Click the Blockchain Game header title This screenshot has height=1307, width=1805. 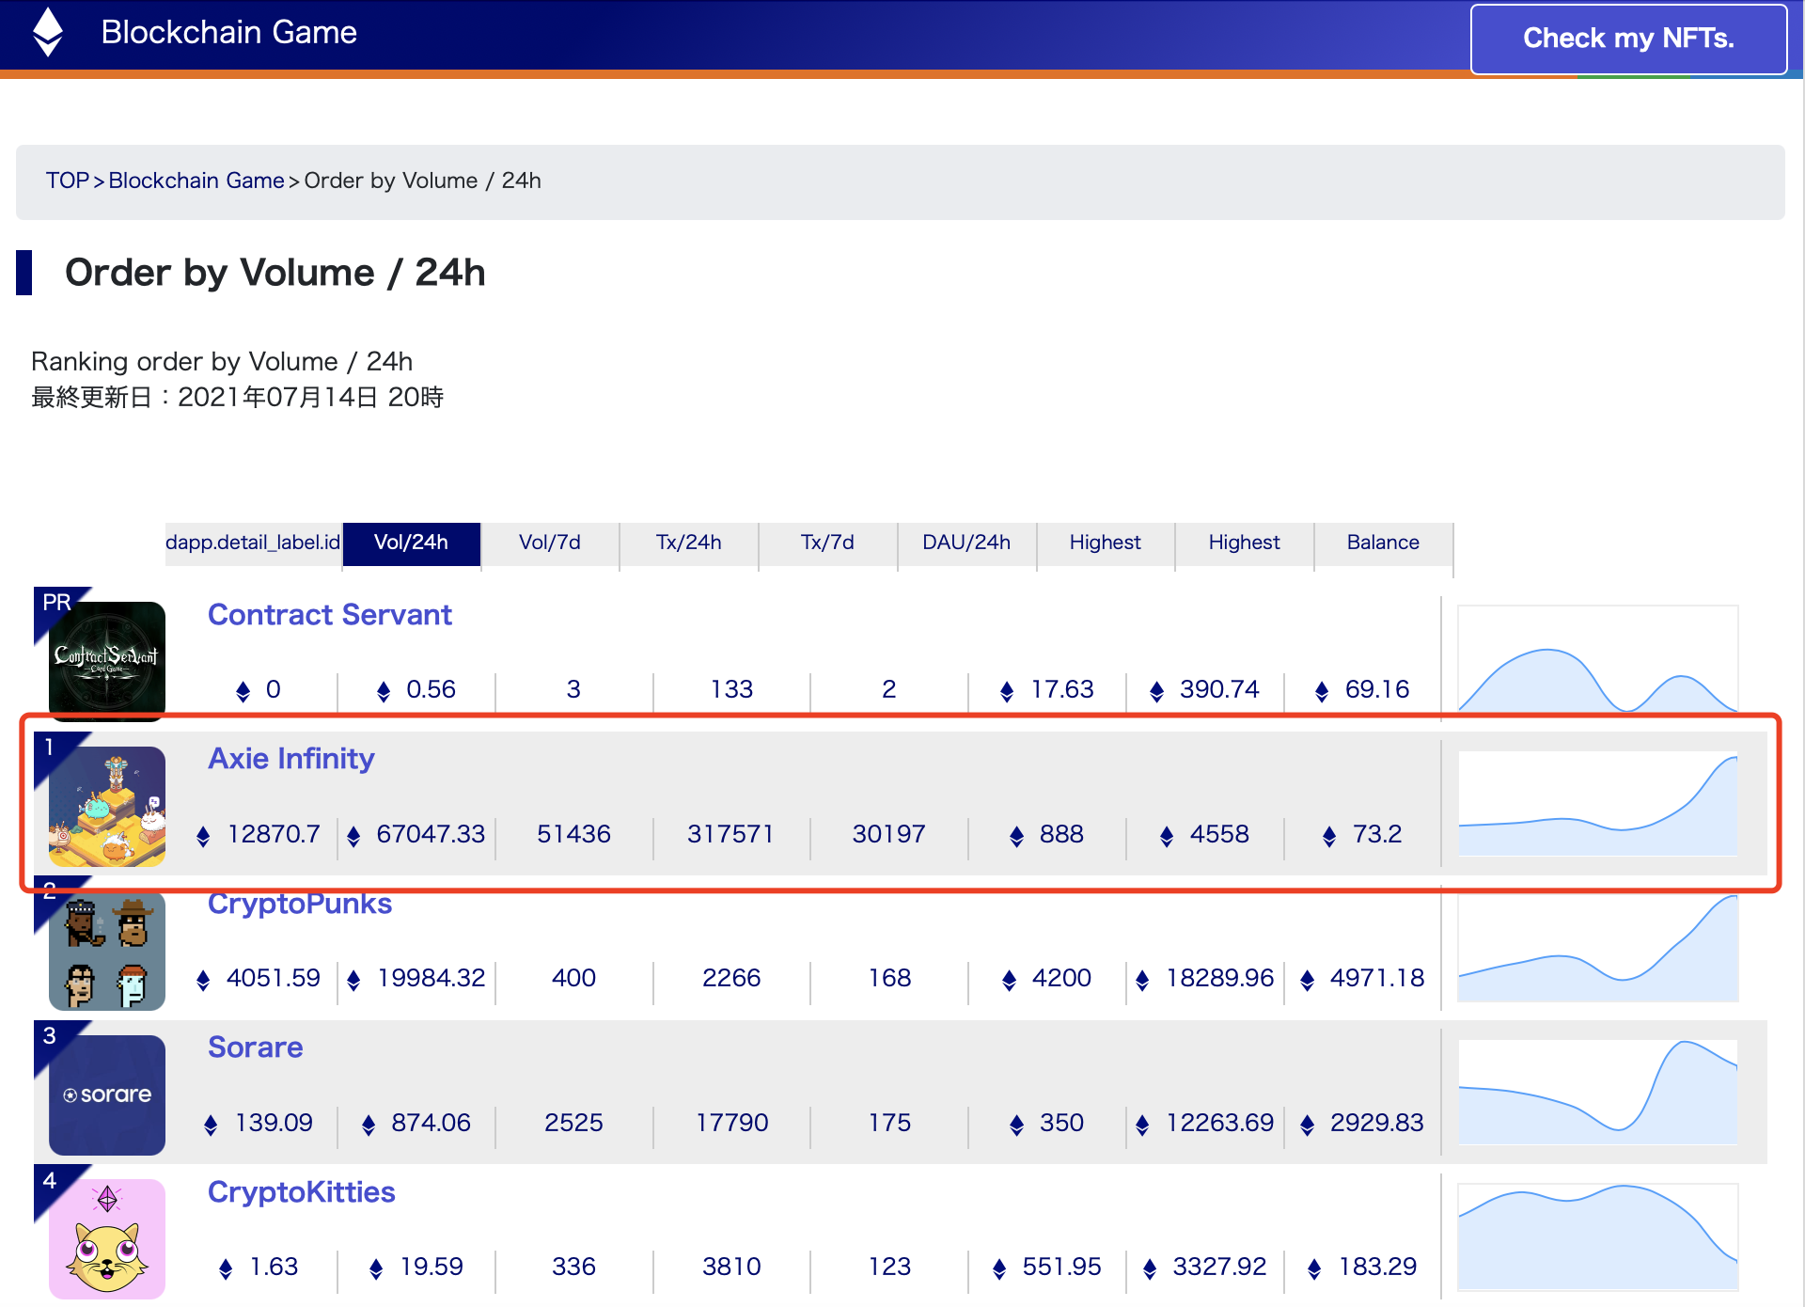pyautogui.click(x=228, y=33)
